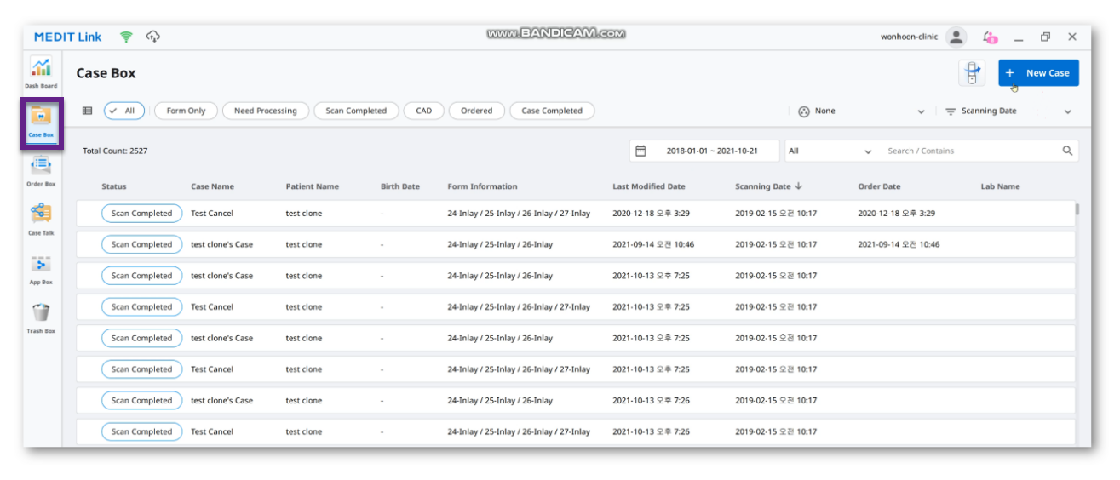Sort by Order Date column header
This screenshot has height=480, width=1120.
[879, 186]
